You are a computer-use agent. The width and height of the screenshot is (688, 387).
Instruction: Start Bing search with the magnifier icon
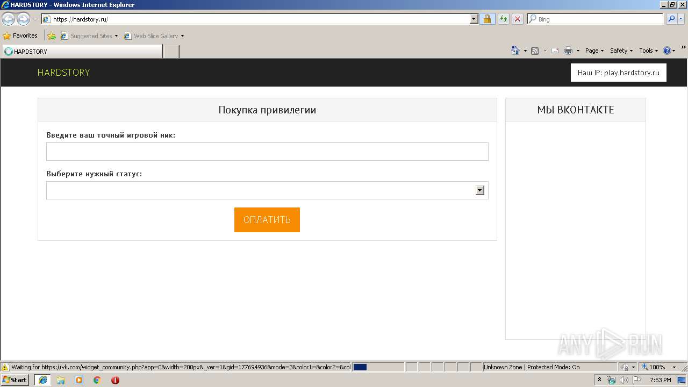(671, 19)
